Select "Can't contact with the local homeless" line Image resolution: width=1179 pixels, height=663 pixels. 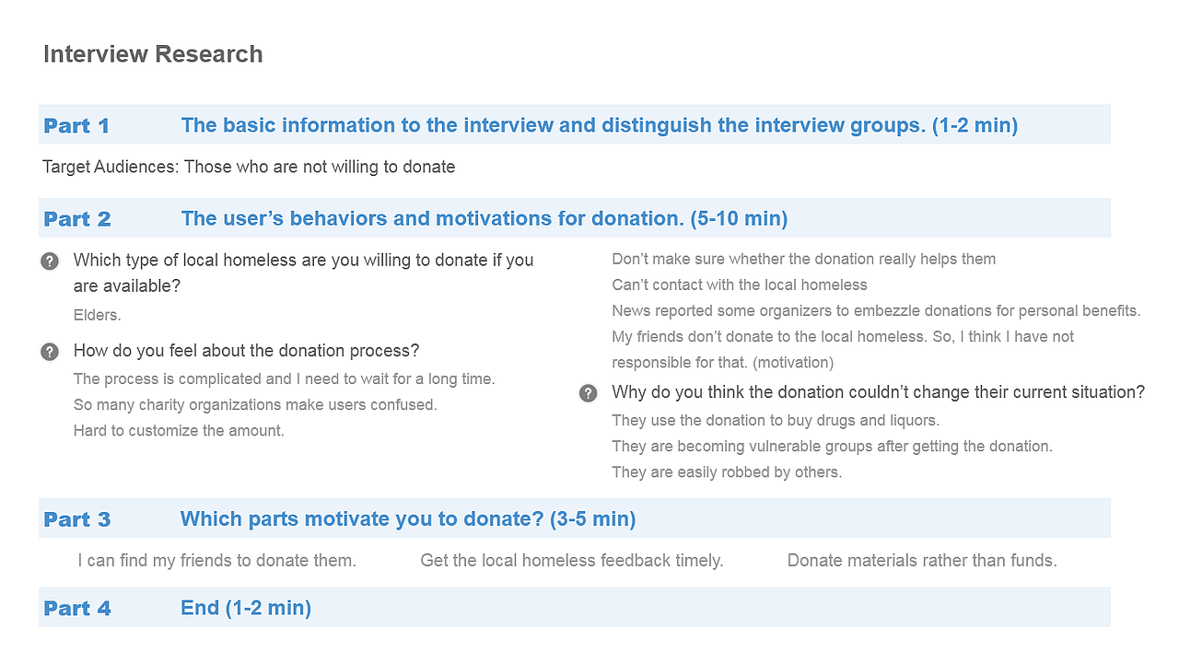[x=740, y=285]
